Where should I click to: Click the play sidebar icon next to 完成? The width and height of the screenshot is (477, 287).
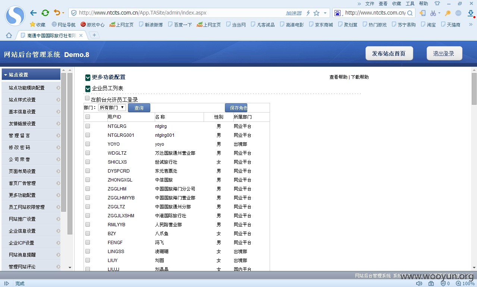pos(7,283)
